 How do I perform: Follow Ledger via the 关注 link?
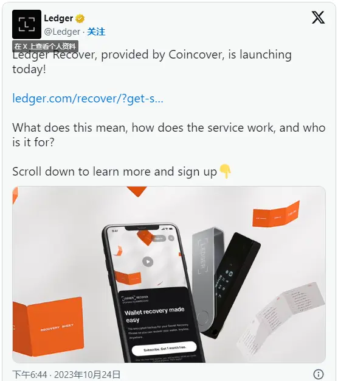[96, 32]
